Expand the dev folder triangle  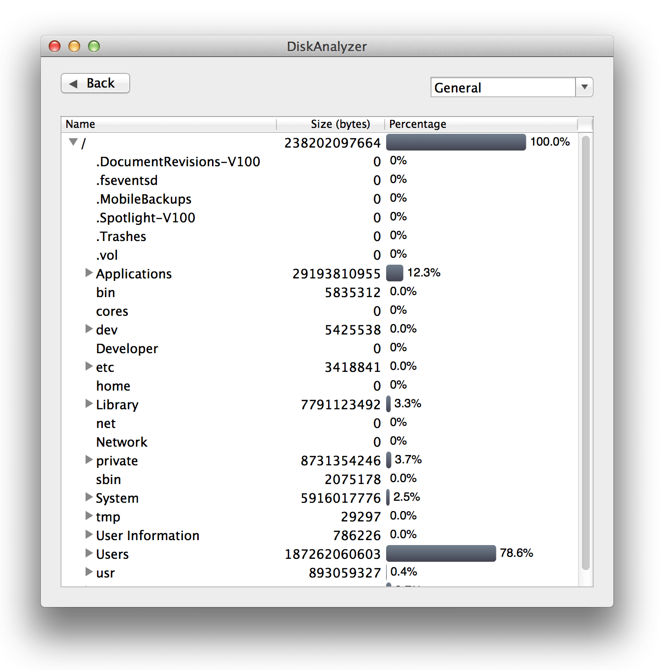89,329
